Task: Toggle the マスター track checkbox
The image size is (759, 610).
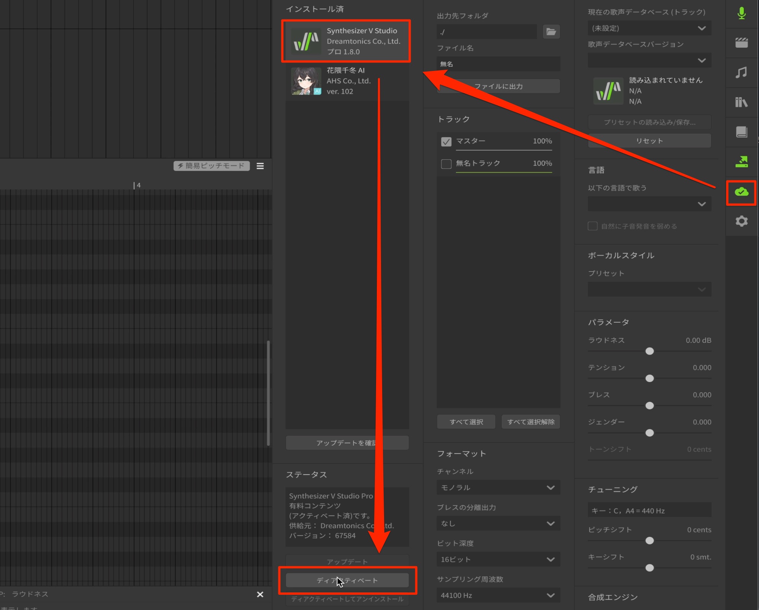Action: (x=446, y=141)
